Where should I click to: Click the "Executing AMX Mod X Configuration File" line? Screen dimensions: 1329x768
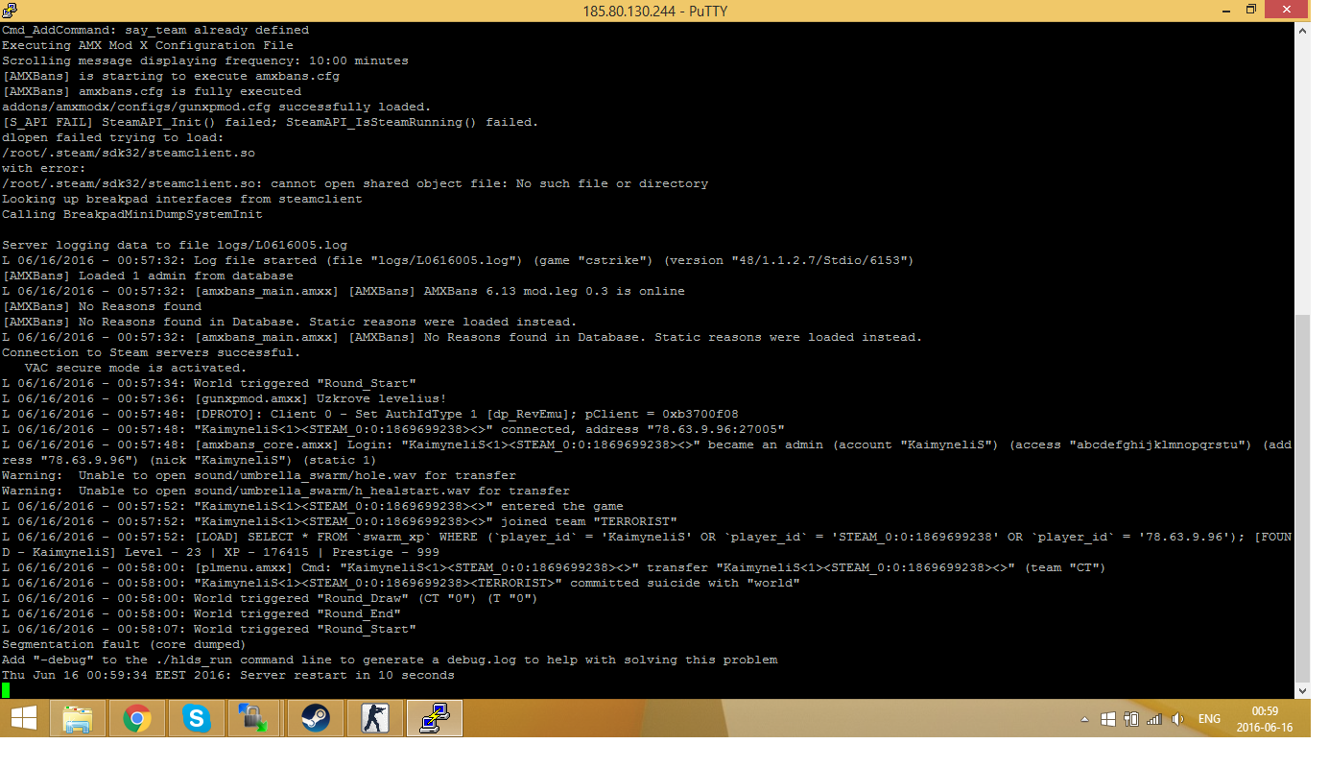point(147,45)
